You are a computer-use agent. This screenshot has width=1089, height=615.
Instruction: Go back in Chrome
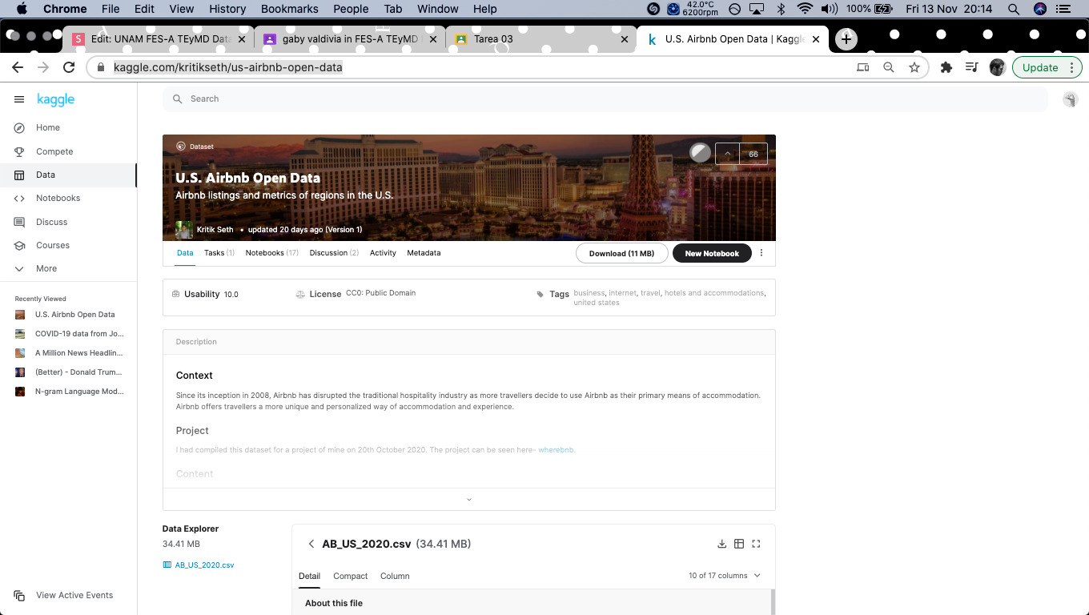pos(18,68)
